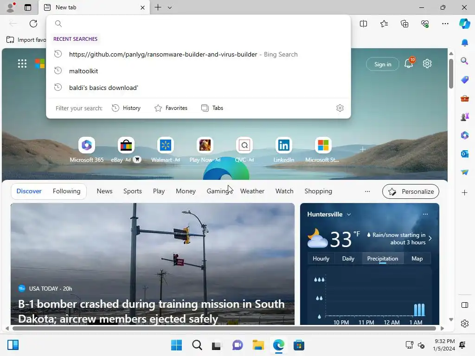Click the Personalize button

pos(411,191)
